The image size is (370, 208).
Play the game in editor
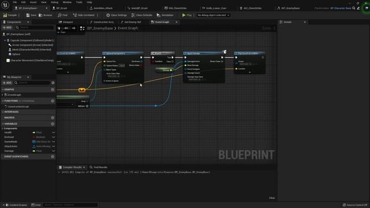pyautogui.click(x=187, y=15)
